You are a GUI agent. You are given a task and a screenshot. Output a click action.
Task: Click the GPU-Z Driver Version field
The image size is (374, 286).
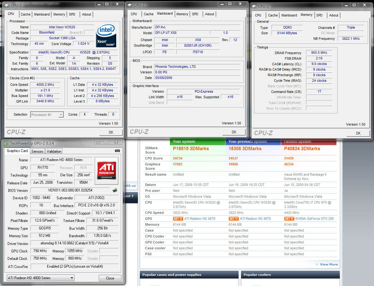point(75,243)
